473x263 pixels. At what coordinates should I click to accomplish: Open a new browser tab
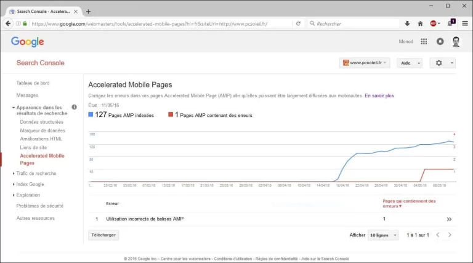coord(88,12)
